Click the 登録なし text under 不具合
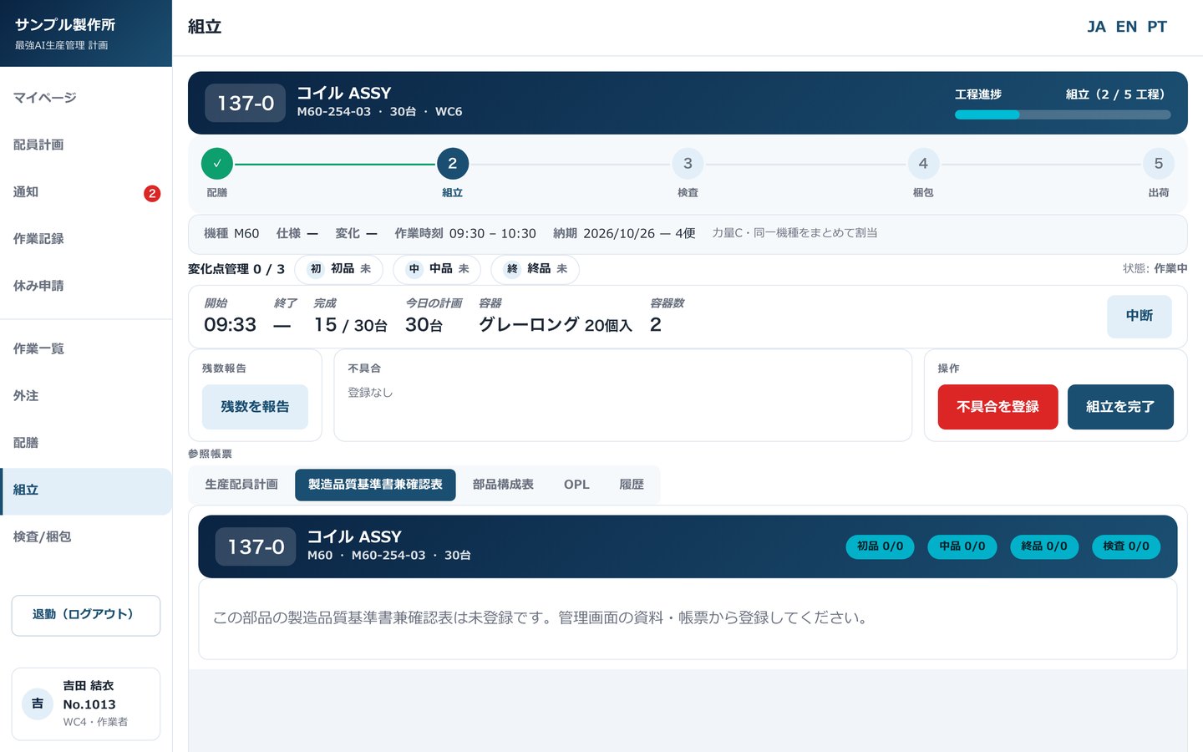Screen dimensions: 1203x752 370,393
